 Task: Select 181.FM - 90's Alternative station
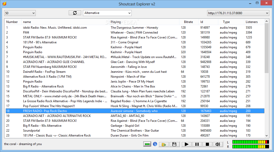[135, 42]
